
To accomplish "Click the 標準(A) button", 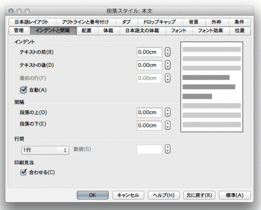I will [235, 195].
